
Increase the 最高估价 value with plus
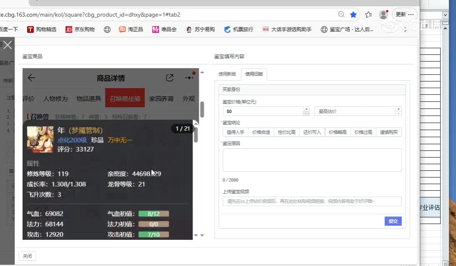tap(398, 109)
